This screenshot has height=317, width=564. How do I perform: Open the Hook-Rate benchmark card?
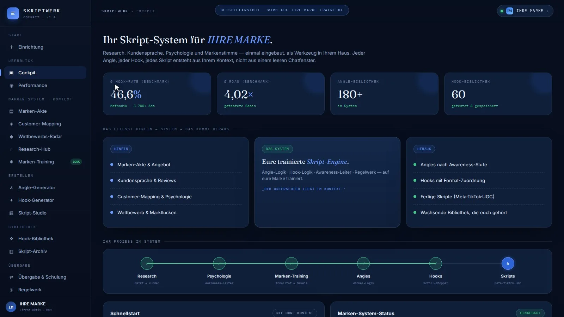pyautogui.click(x=157, y=94)
